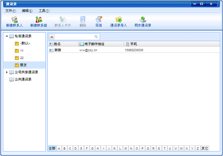Filter contacts by letter C
The image size is (223, 156).
tap(70, 148)
